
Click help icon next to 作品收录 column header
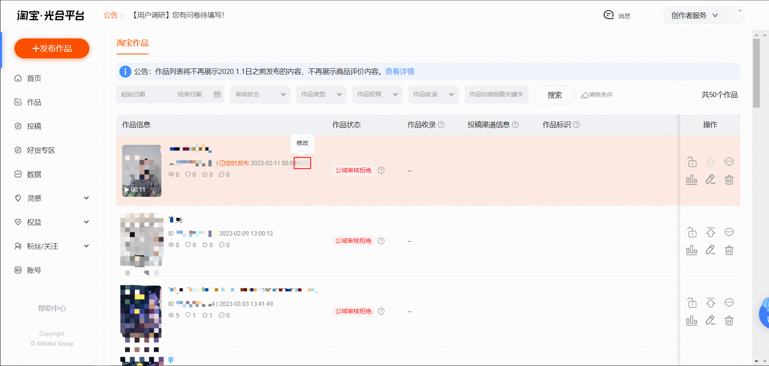point(441,125)
